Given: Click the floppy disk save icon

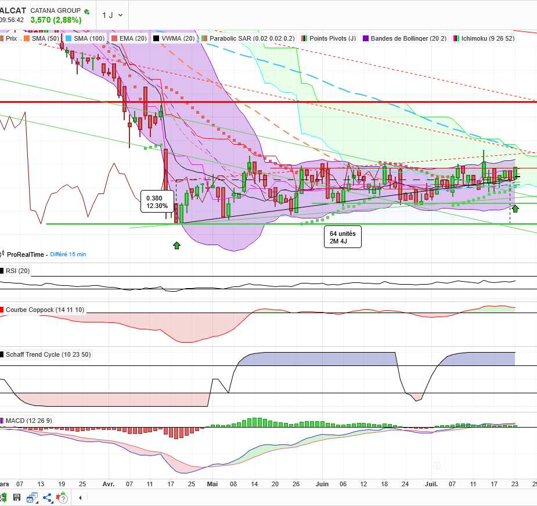Looking at the screenshot, I should (x=16, y=497).
